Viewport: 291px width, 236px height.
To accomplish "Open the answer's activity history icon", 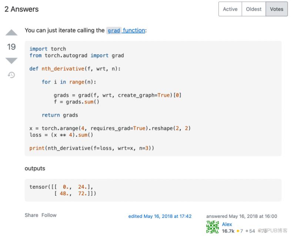I will coord(11,75).
